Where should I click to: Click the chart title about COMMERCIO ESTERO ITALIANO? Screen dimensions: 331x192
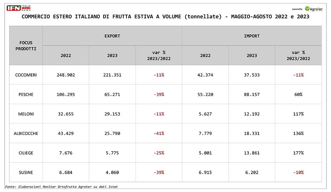pos(165,17)
